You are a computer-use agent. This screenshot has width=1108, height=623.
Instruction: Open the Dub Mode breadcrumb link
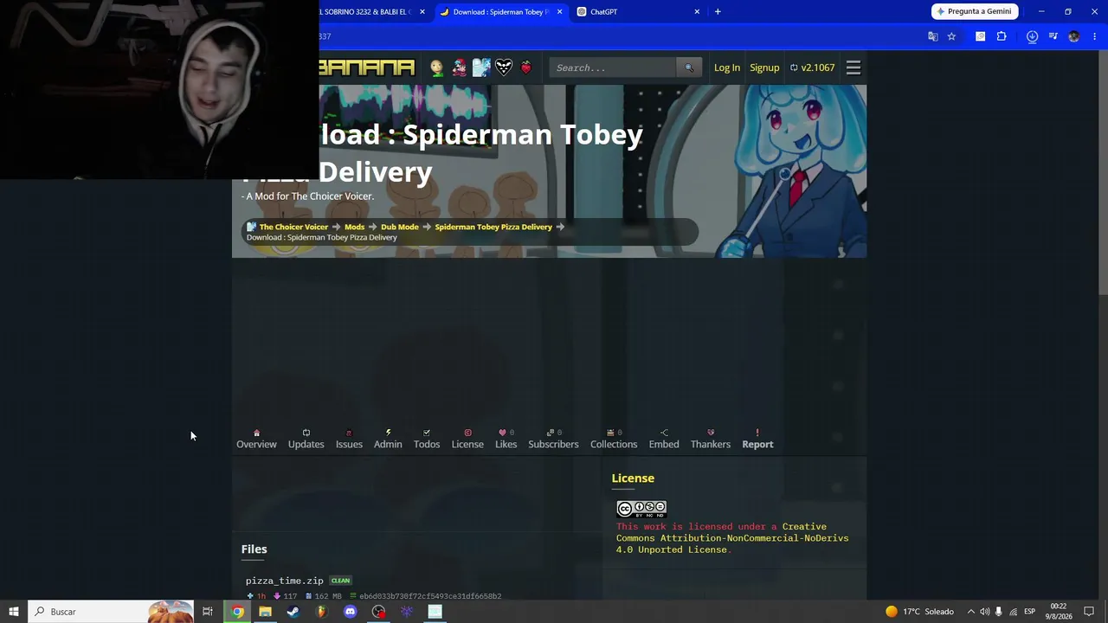click(400, 227)
